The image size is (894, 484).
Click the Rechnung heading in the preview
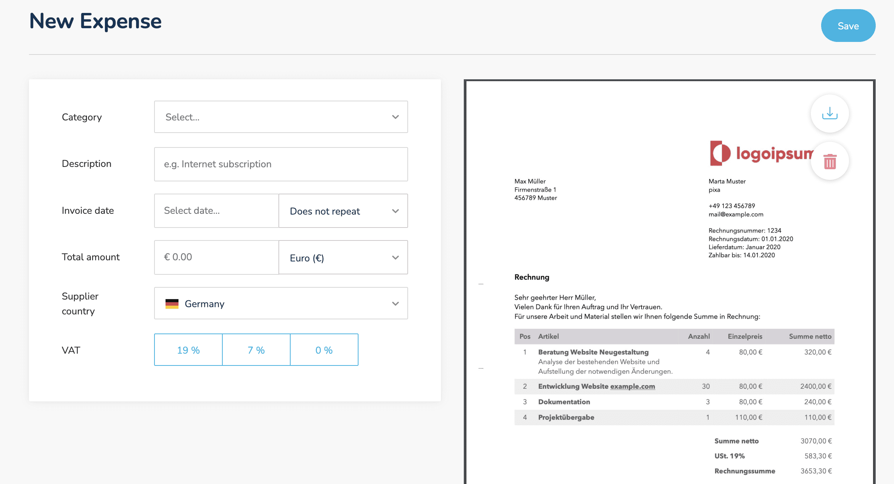532,277
